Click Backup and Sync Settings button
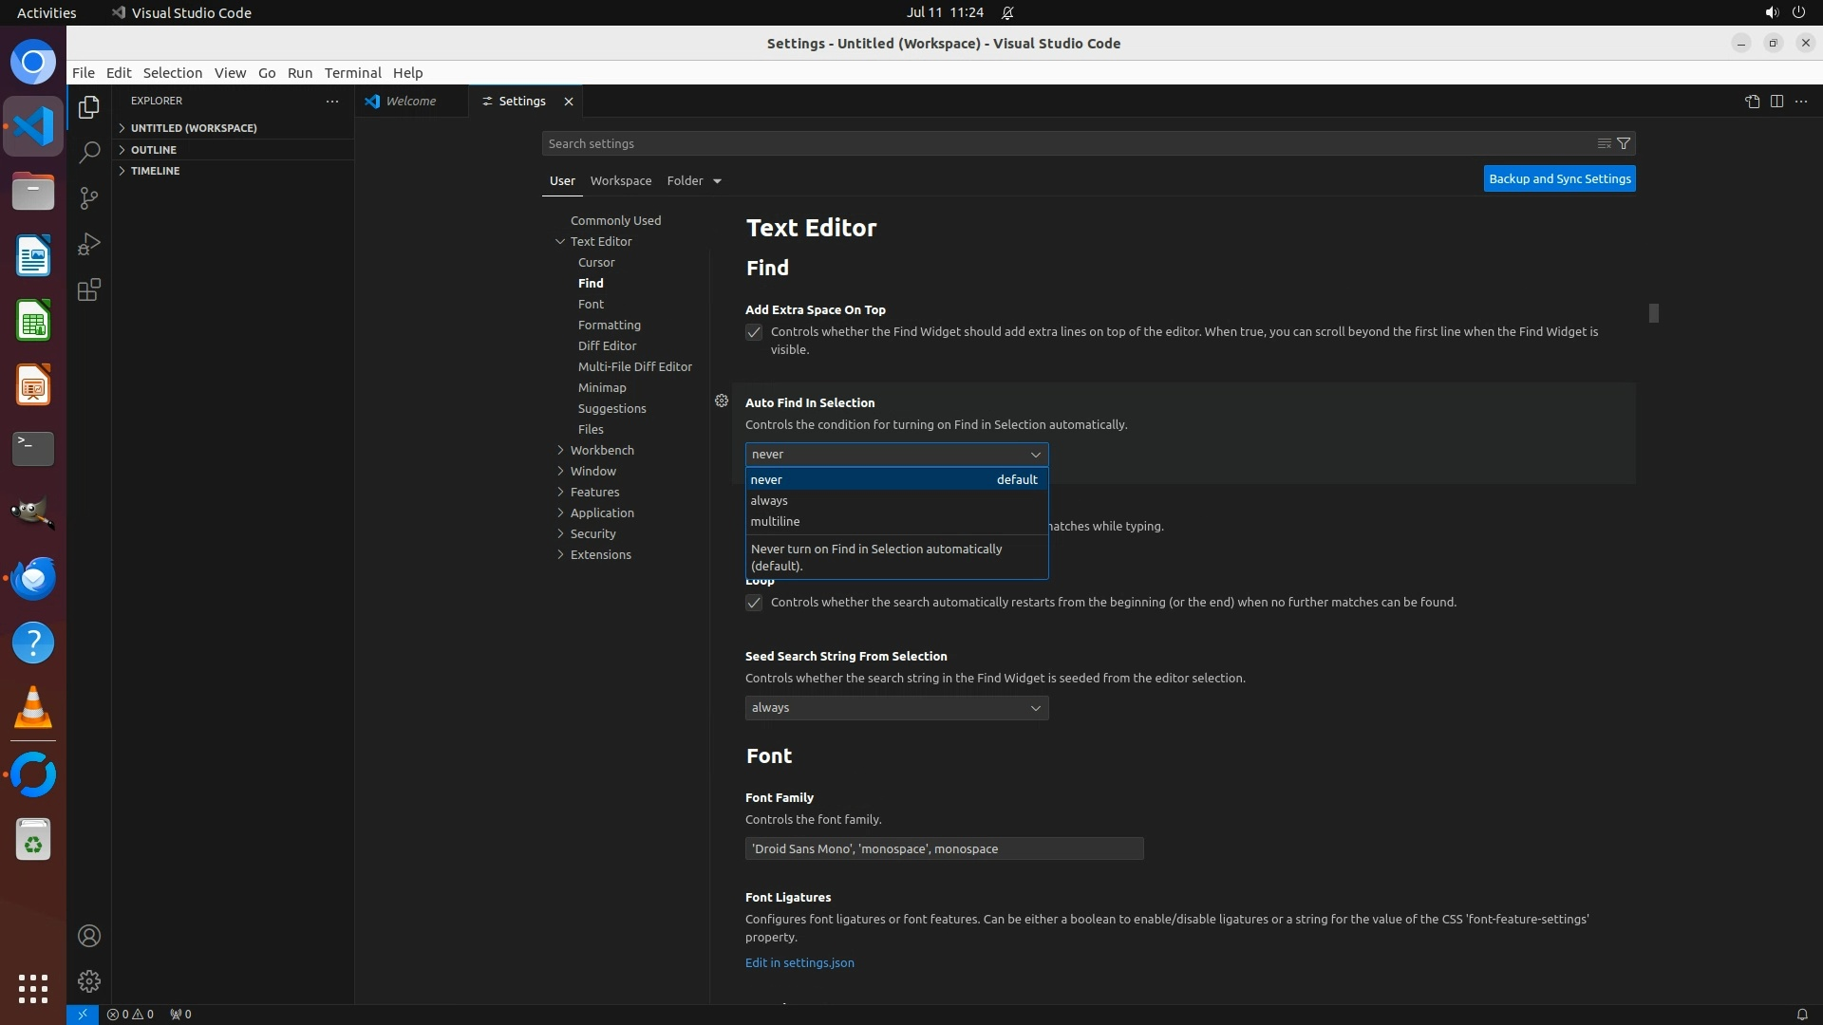The height and width of the screenshot is (1025, 1823). pos(1559,178)
